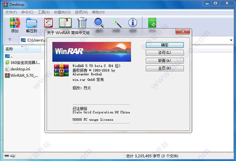Select the Test clipboard-checklist toolbar icon
The height and width of the screenshot is (161, 236).
(48, 22)
